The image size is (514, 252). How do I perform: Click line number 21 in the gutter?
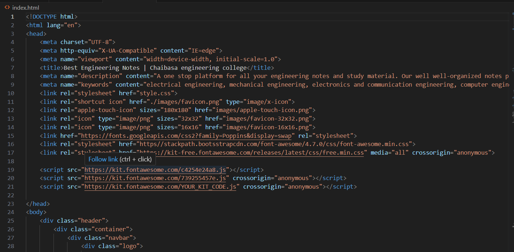[11, 186]
